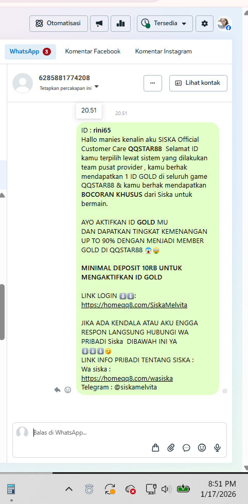Click the cloud tray icon with red X
Screen dimensions: 248x504
point(131,489)
